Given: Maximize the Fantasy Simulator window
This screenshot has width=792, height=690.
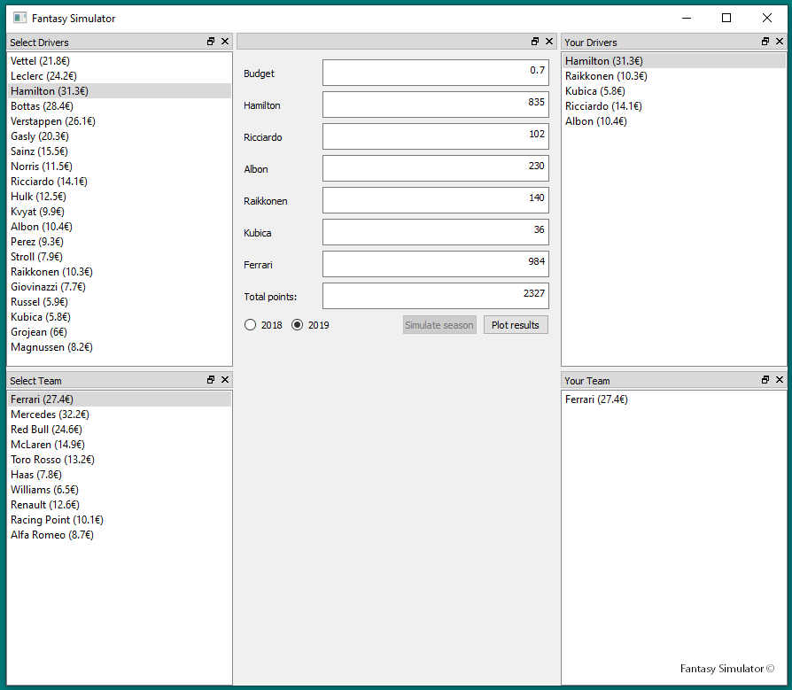Looking at the screenshot, I should pos(726,19).
